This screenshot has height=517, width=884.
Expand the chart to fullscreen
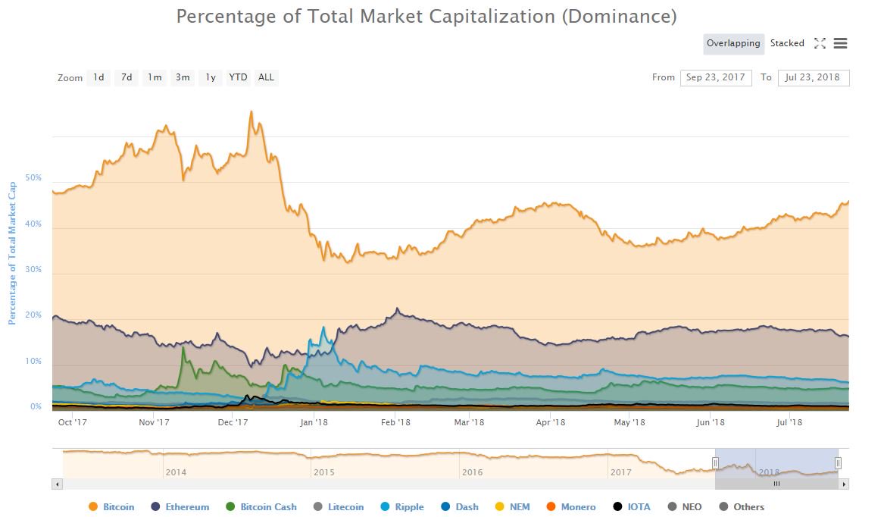(820, 43)
